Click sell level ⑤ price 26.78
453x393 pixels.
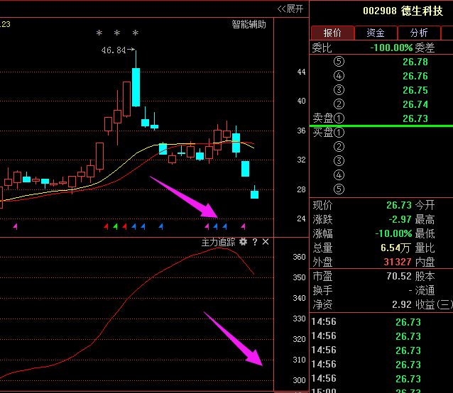click(415, 62)
